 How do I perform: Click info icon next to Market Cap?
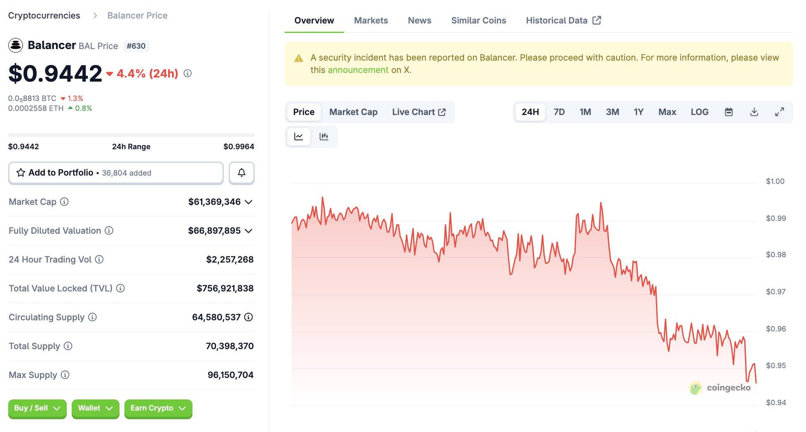pos(64,202)
